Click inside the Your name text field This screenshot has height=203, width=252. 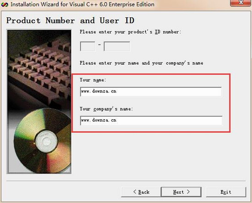(151, 92)
